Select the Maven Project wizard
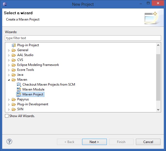The image size is (166, 151). (x=33, y=94)
